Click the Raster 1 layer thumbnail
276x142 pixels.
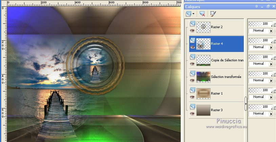click(203, 94)
